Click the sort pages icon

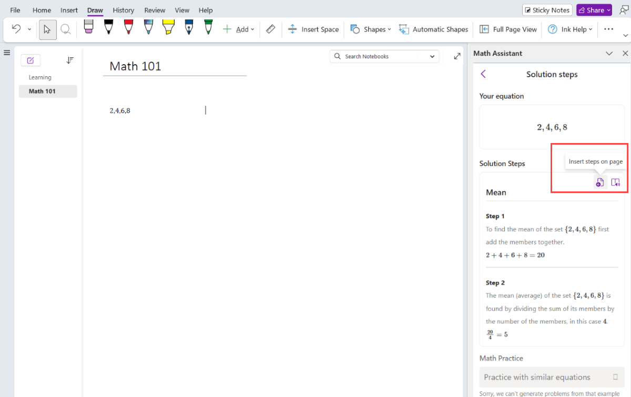[70, 60]
